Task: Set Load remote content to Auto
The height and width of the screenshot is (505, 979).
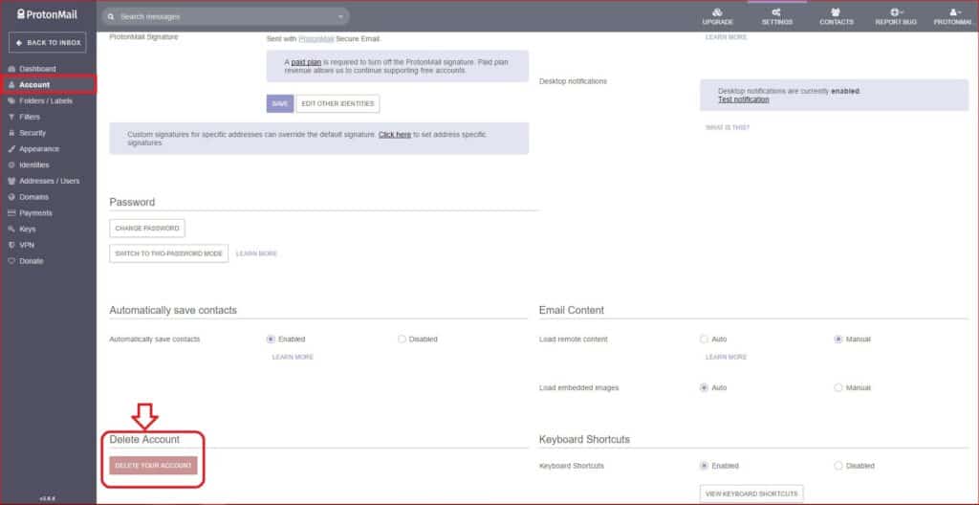Action: pyautogui.click(x=705, y=339)
